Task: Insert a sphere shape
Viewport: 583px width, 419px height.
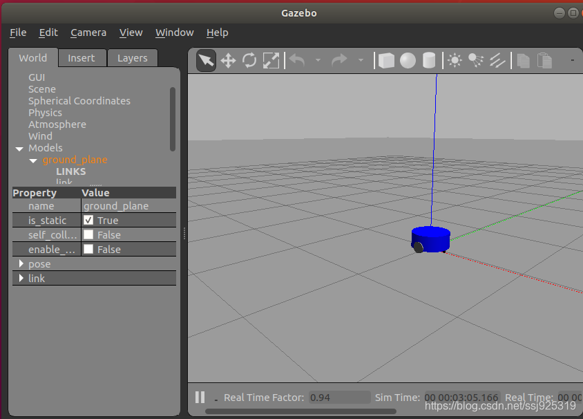Action: click(408, 60)
